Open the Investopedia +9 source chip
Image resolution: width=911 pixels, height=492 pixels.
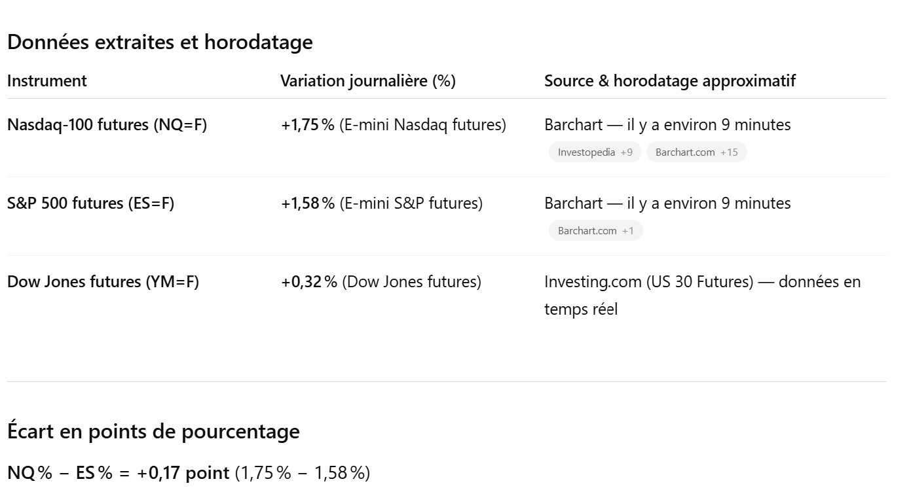595,152
